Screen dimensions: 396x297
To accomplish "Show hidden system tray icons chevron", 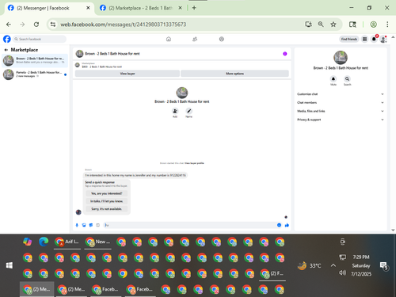I will click(x=333, y=265).
